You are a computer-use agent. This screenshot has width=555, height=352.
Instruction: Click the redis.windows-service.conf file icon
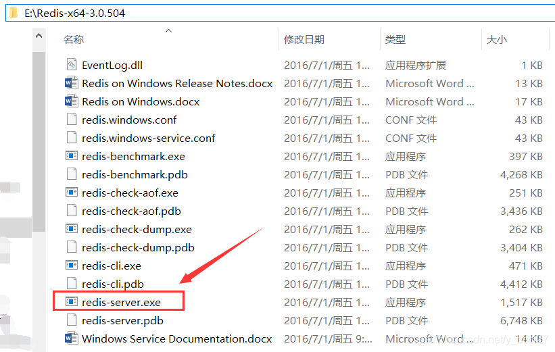click(x=72, y=138)
